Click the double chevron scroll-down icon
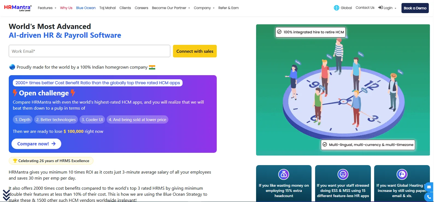This screenshot has width=434, height=202. coord(6,195)
